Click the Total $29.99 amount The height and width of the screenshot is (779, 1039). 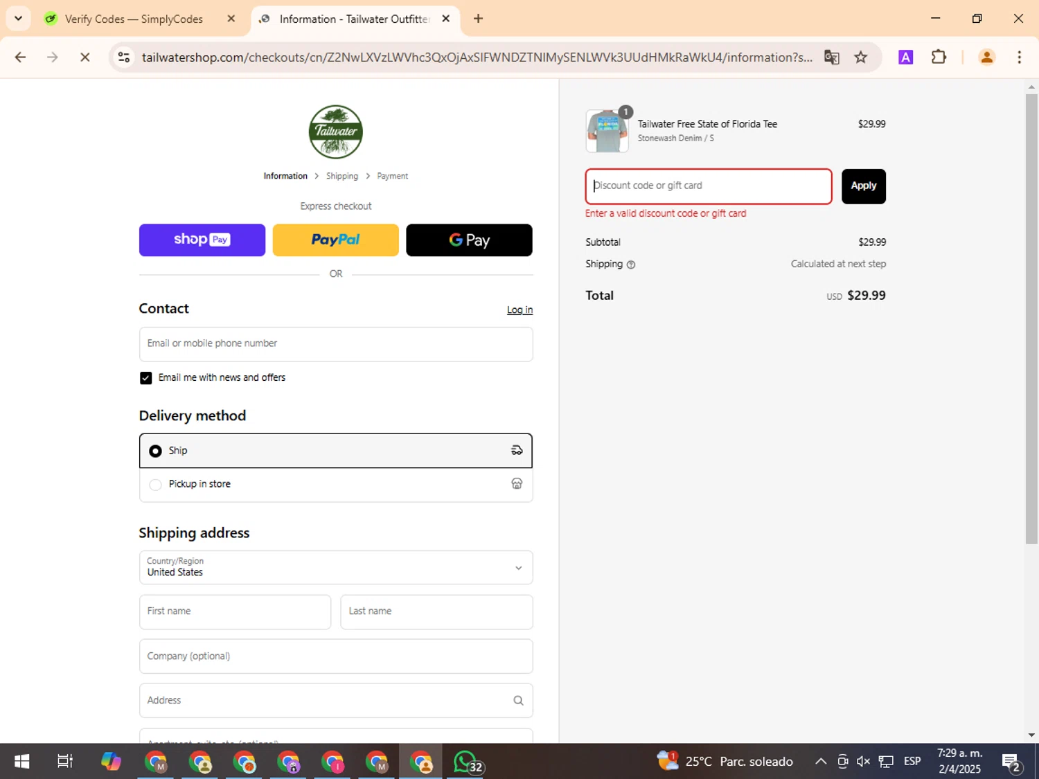tap(866, 296)
